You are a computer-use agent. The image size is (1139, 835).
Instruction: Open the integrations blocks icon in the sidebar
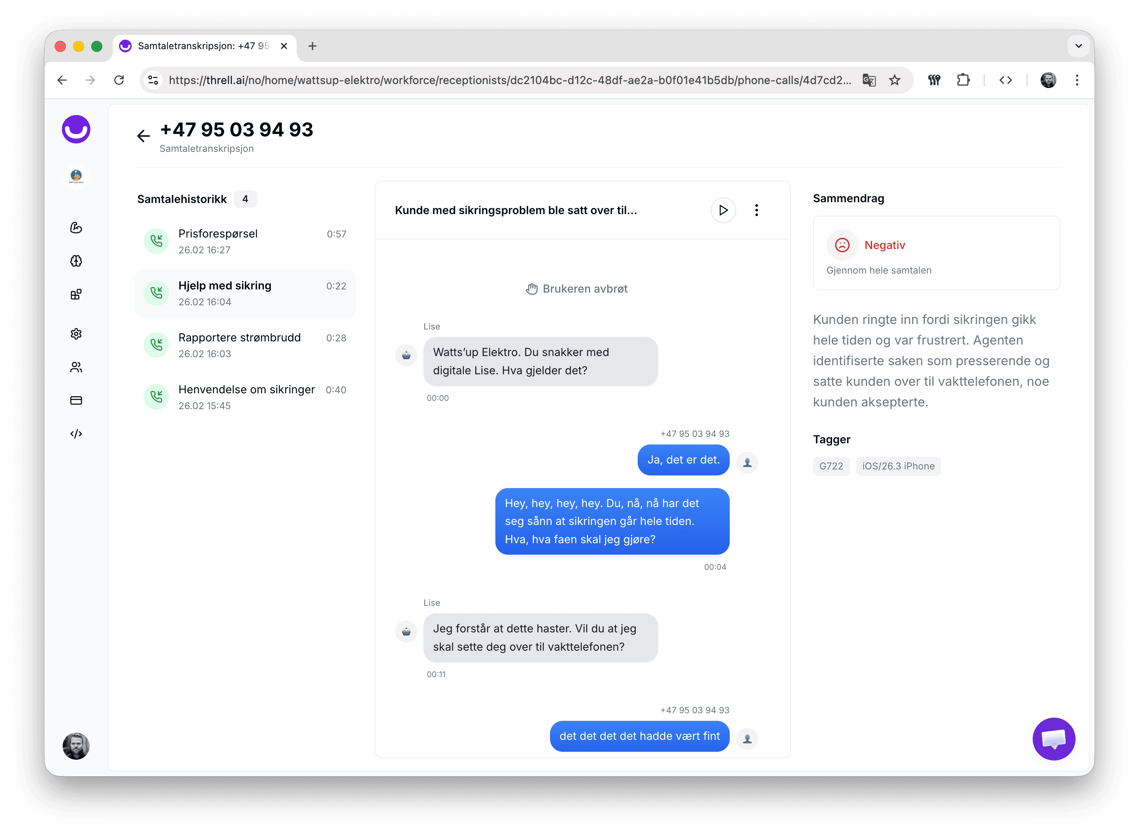pos(76,294)
